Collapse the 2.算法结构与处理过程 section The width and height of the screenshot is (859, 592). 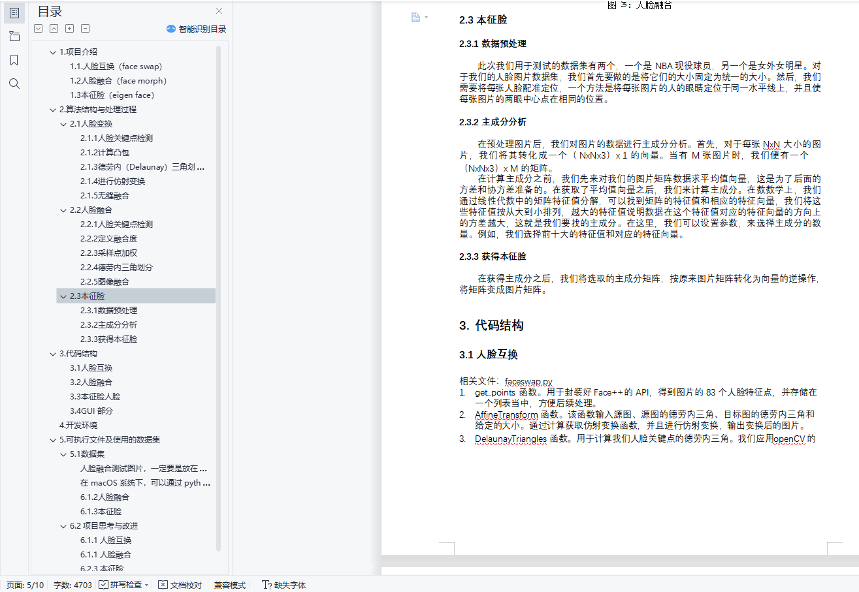(x=53, y=110)
